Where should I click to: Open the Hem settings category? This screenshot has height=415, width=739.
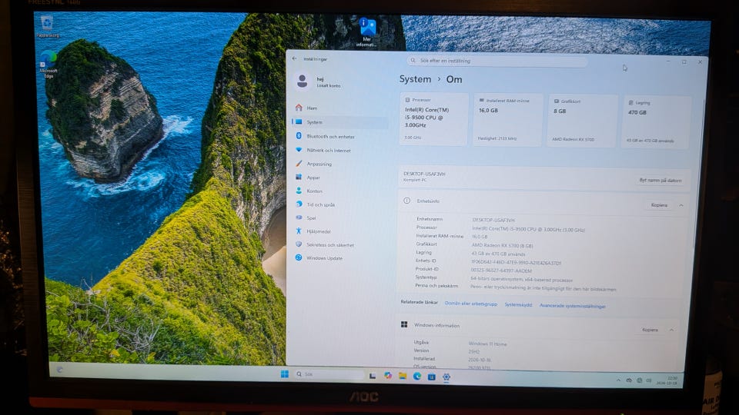[x=339, y=108]
